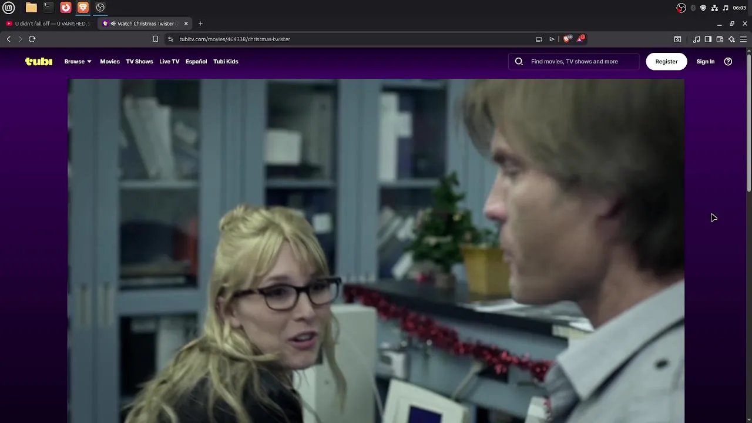
Task: Click the cast/install screen icon in address bar
Action: [539, 39]
